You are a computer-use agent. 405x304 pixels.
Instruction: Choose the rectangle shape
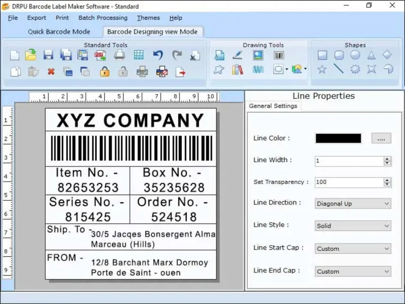322,55
